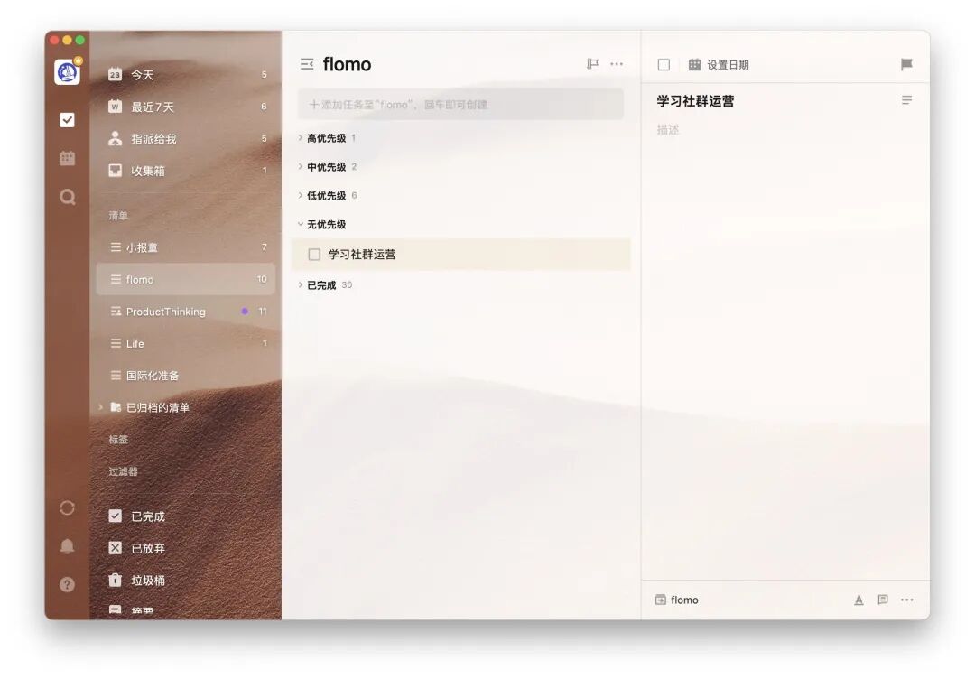This screenshot has height=679, width=975.
Task: Open more options dots in detail footer
Action: point(907,600)
